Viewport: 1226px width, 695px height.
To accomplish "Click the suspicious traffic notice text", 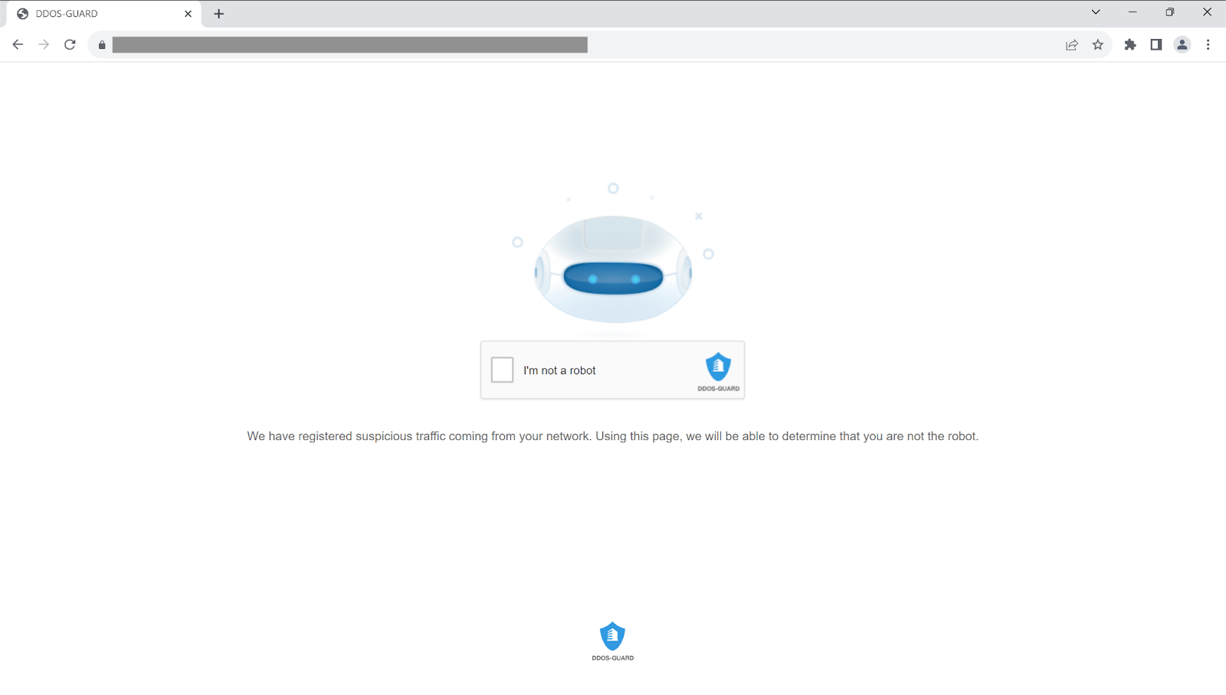I will [x=613, y=436].
